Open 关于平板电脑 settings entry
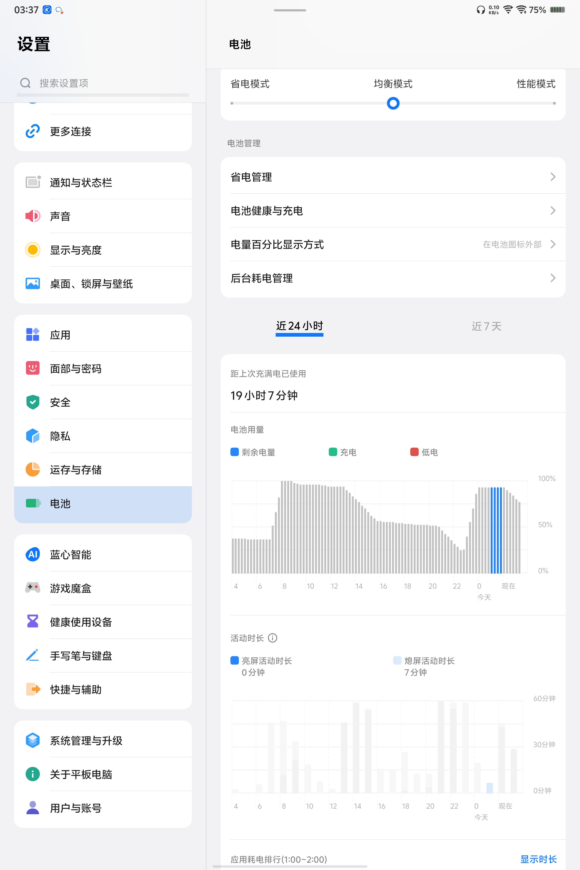This screenshot has width=580, height=870. pos(103,774)
